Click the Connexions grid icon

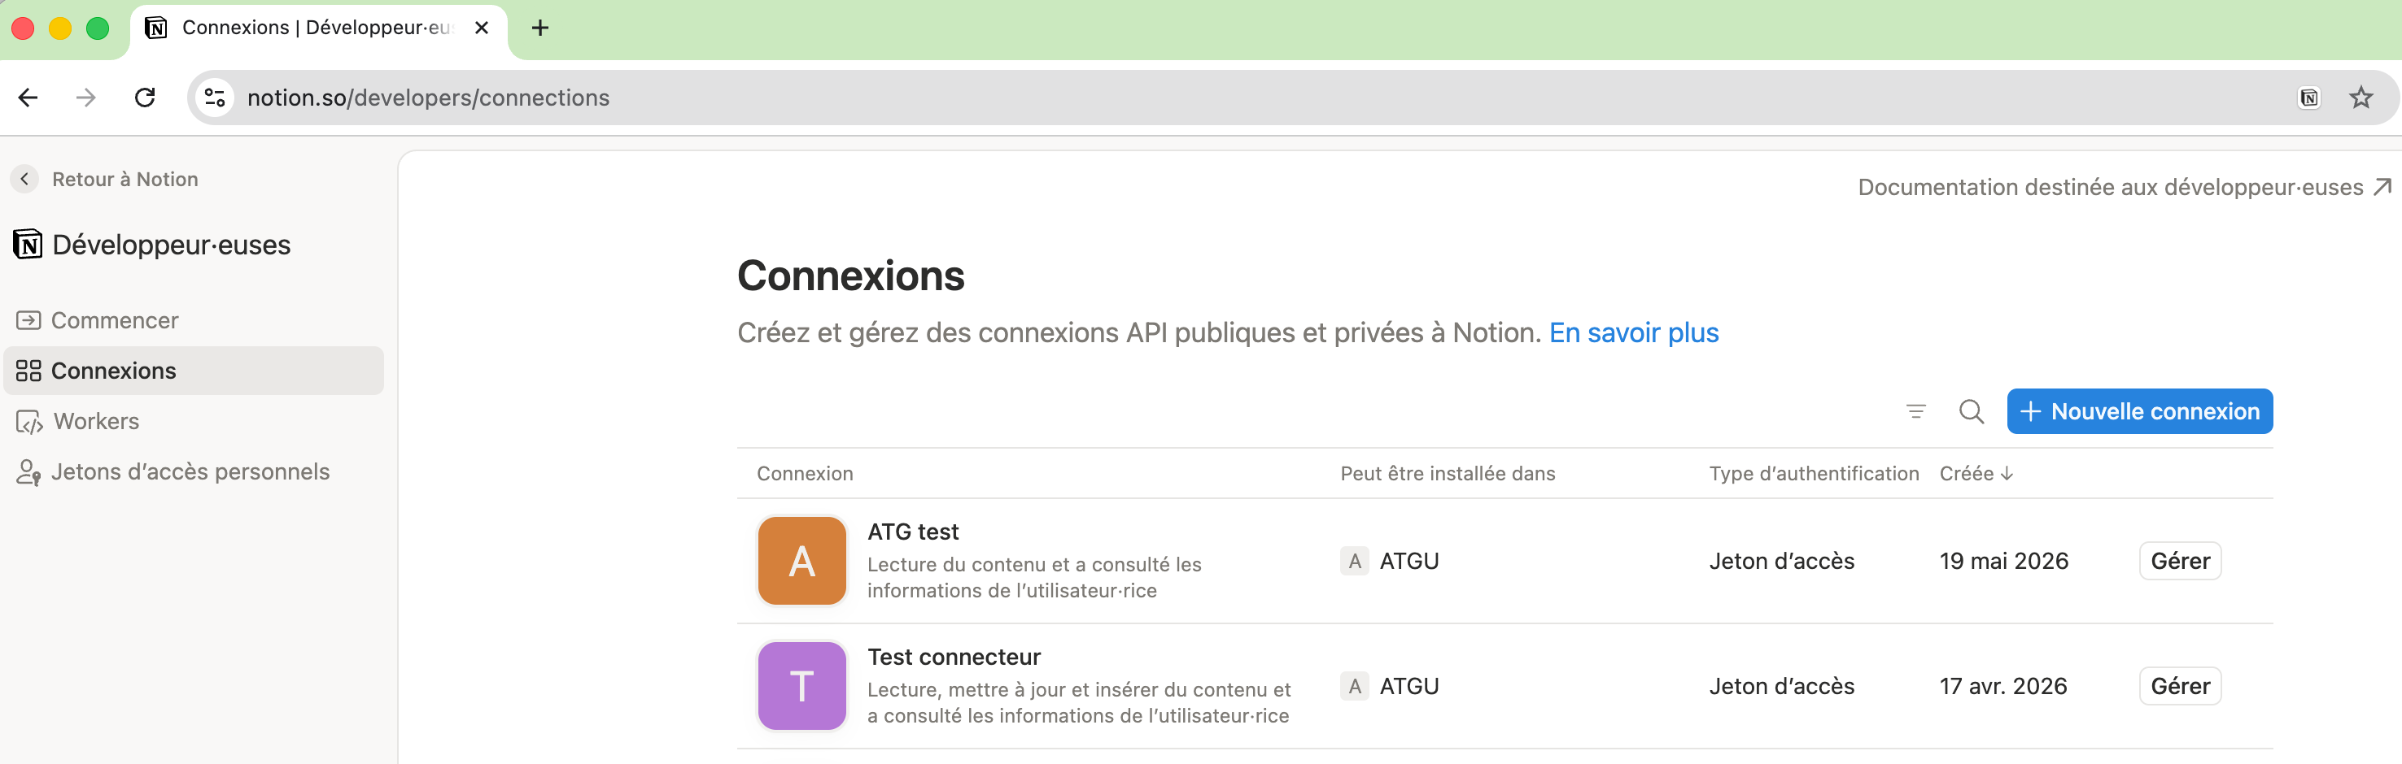pyautogui.click(x=29, y=371)
